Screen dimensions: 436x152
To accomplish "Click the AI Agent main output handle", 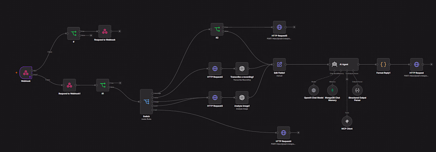I will 358,64.
